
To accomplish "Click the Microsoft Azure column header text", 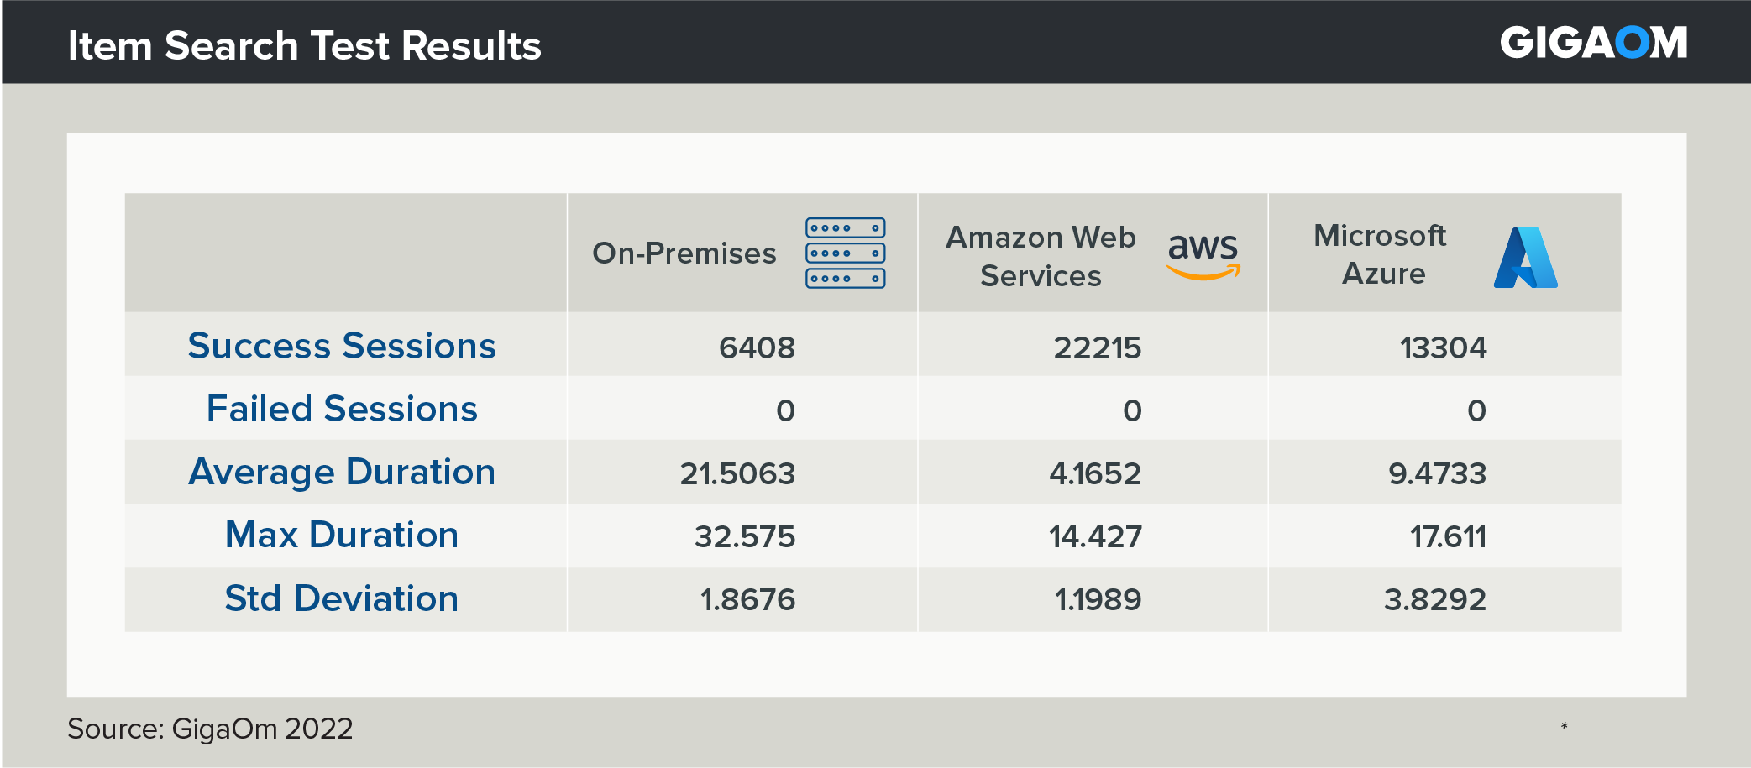I will point(1381,254).
